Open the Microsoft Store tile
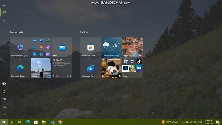This screenshot has width=222, height=125. [x=91, y=47]
